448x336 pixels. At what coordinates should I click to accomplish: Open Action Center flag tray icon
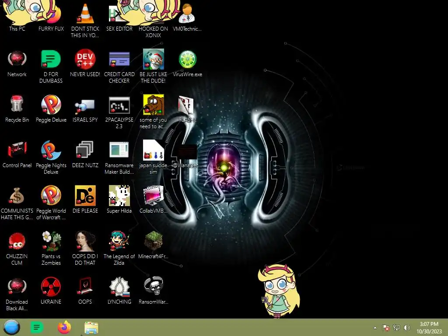click(x=386, y=328)
